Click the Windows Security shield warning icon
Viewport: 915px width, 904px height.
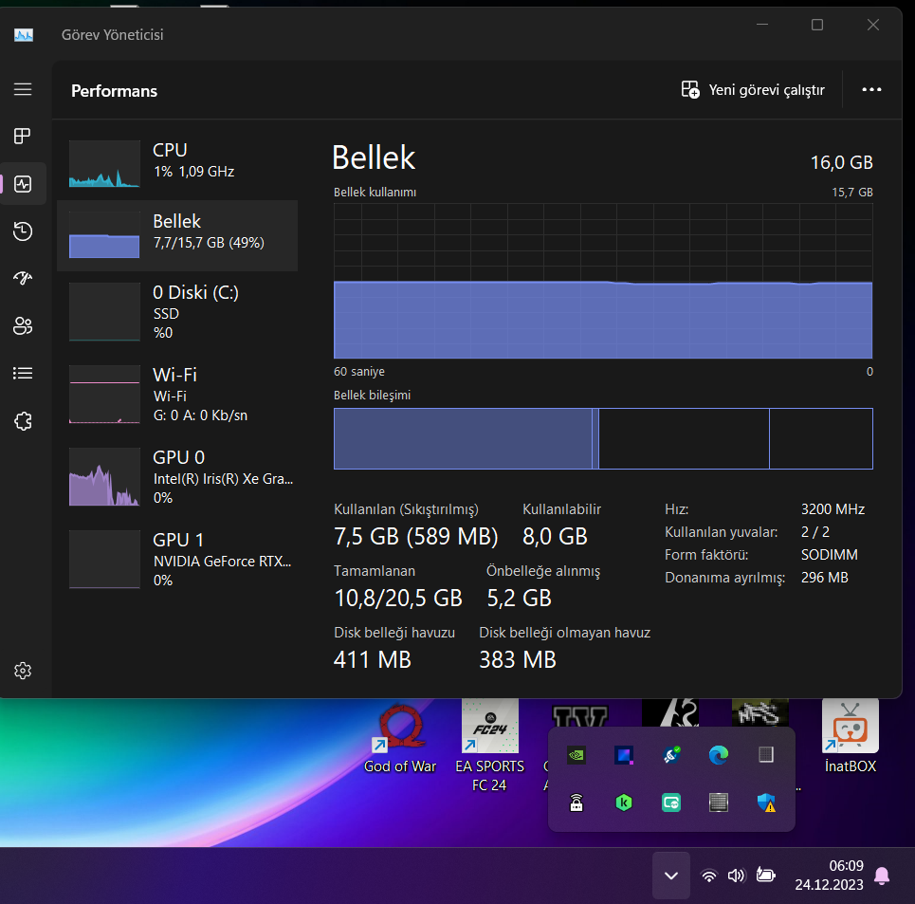click(765, 803)
